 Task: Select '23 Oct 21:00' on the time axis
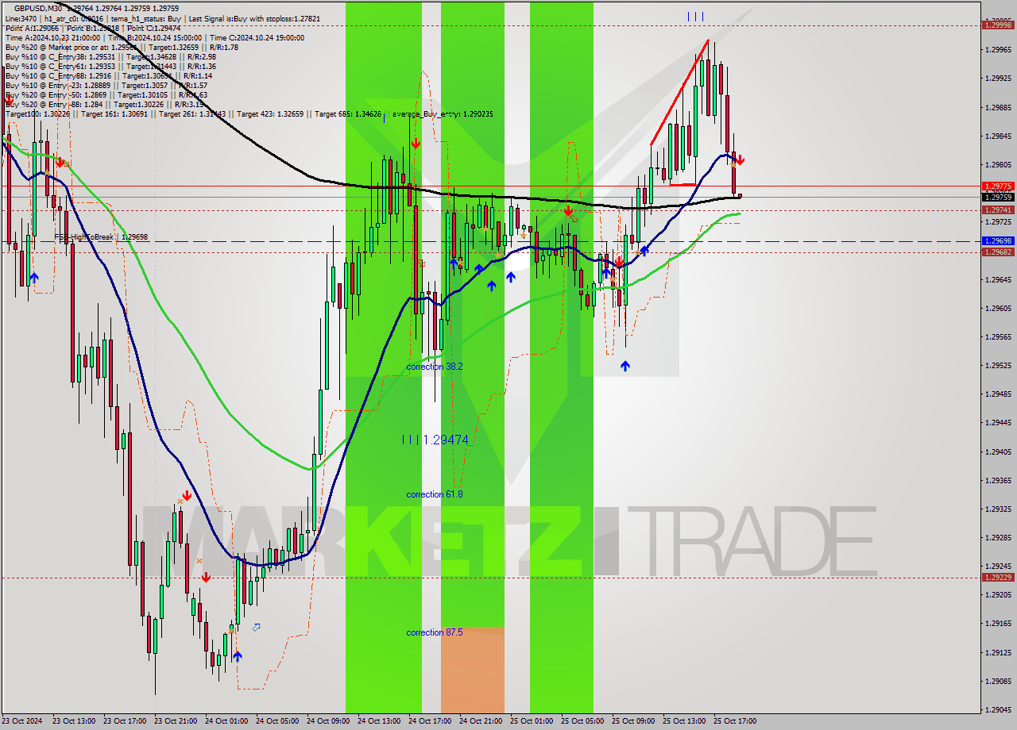175,721
